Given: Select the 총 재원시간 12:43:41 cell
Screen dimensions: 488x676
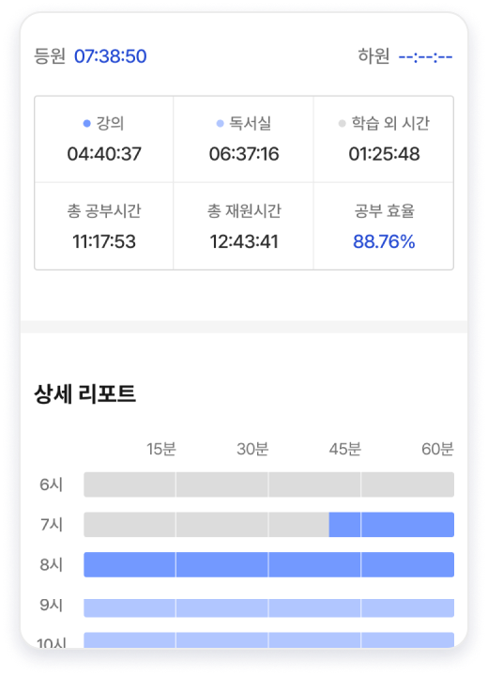Looking at the screenshot, I should coord(244,226).
